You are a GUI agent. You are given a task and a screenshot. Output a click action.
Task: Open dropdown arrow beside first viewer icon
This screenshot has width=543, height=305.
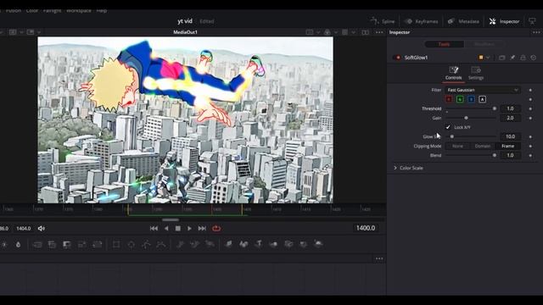[21, 32]
